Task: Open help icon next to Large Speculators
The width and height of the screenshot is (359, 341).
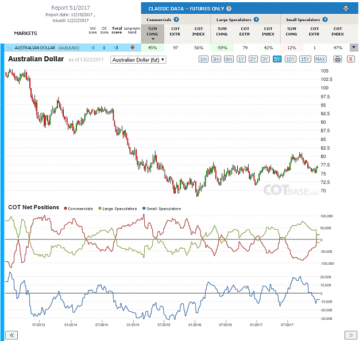Action: [256, 19]
